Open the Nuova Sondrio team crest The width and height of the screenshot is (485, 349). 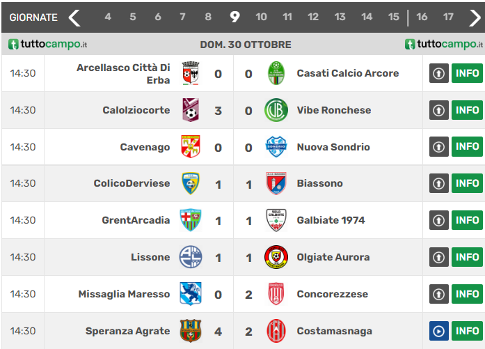276,147
